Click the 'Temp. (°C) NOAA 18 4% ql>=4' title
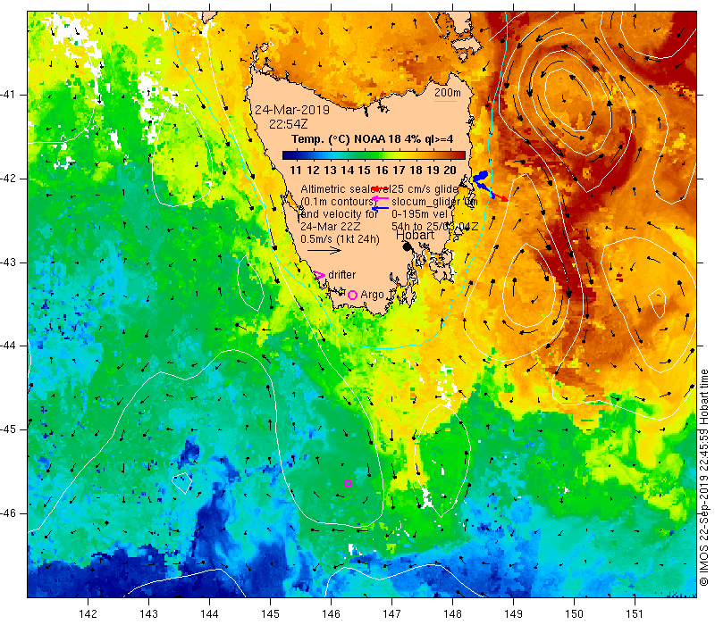The image size is (715, 625). 373,139
